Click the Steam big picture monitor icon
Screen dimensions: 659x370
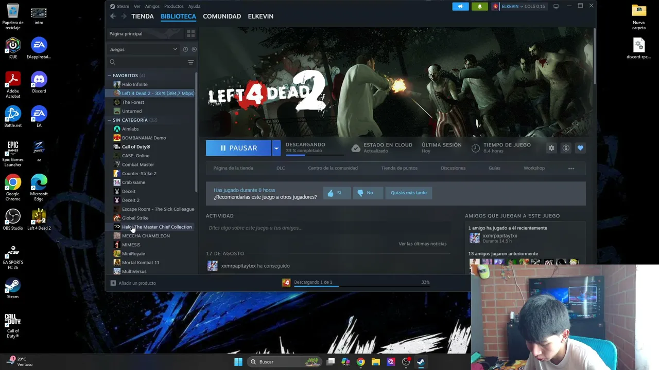[x=556, y=6]
